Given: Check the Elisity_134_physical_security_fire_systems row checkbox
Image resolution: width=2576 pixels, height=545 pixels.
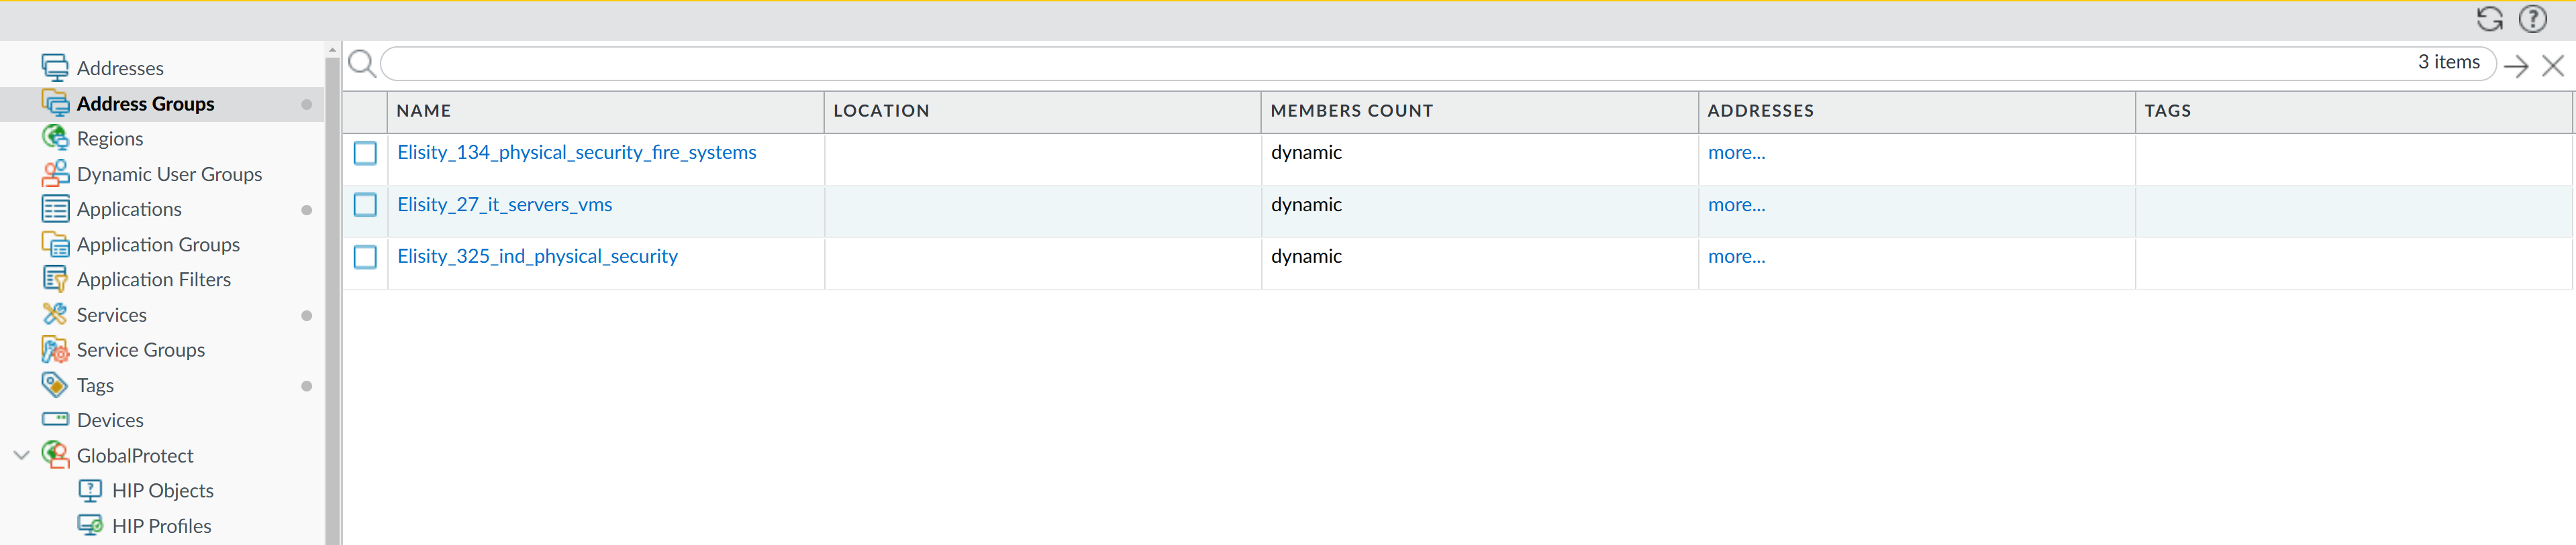Looking at the screenshot, I should [365, 153].
